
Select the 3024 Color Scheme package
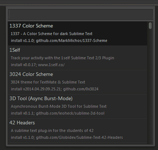click(x=78, y=82)
